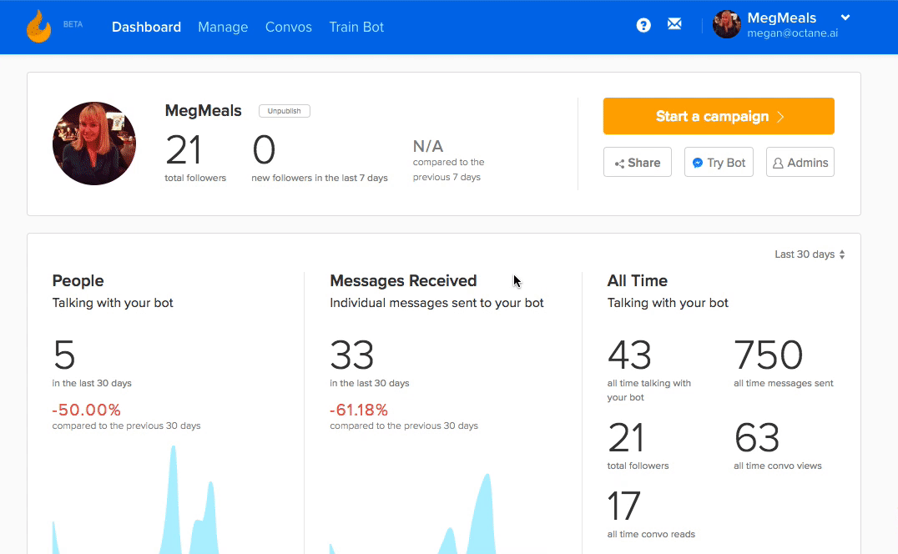Click the People heading
This screenshot has height=554, width=898.
click(x=78, y=280)
